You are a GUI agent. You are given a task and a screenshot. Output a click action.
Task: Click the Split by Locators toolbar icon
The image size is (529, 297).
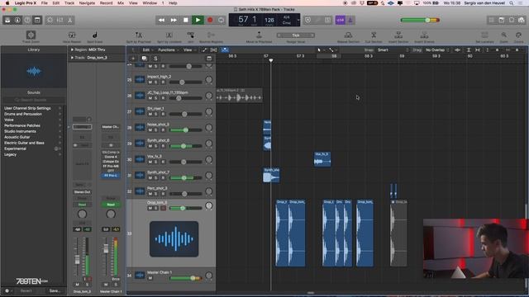pos(169,35)
